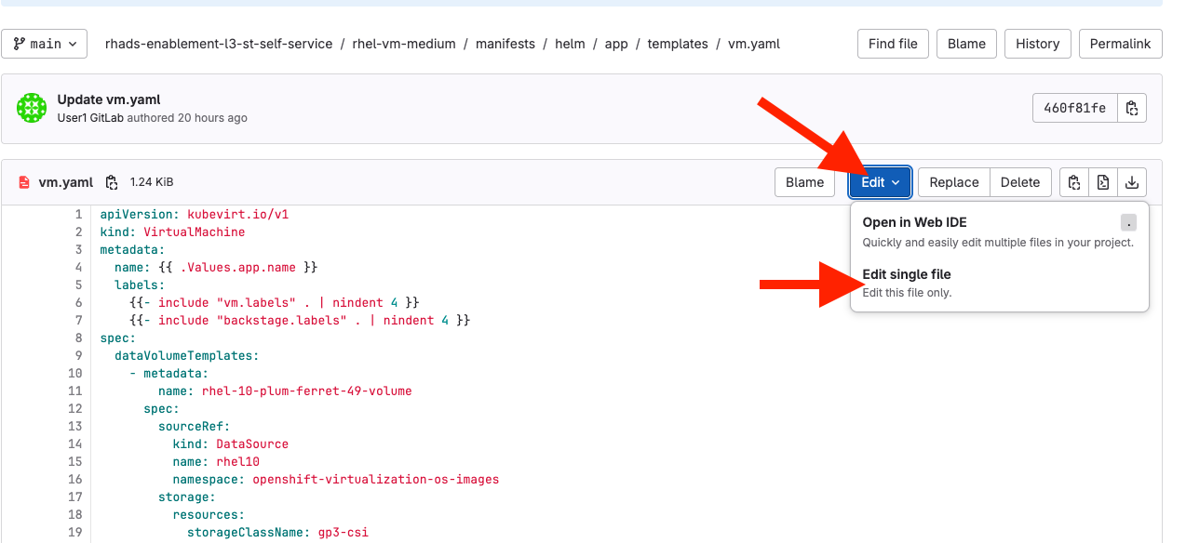Viewport: 1186px width, 543px height.
Task: Click the branch icon in the ref selector
Action: (18, 43)
